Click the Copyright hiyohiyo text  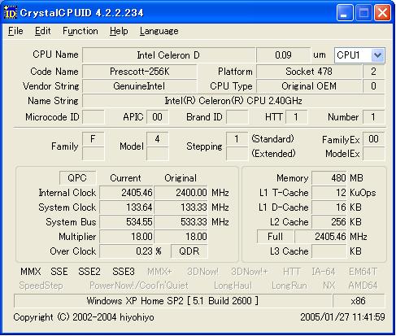tap(84, 316)
